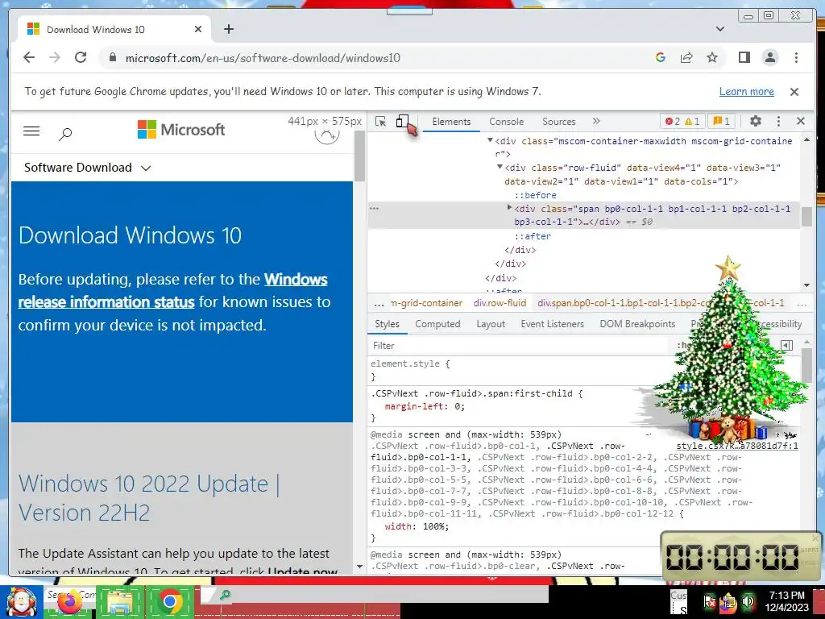Click the yellow warnings count badge
This screenshot has height=619, width=825.
[x=692, y=122]
